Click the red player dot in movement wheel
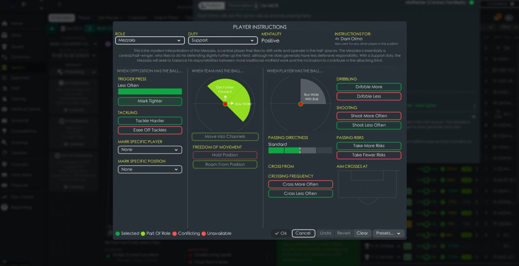 [225, 104]
